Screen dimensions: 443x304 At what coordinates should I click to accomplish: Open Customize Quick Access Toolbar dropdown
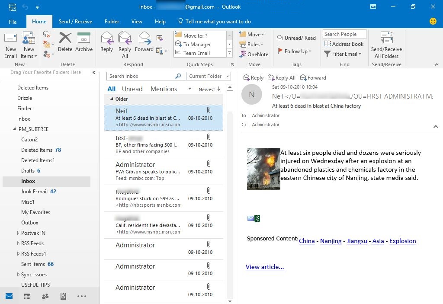point(37,7)
